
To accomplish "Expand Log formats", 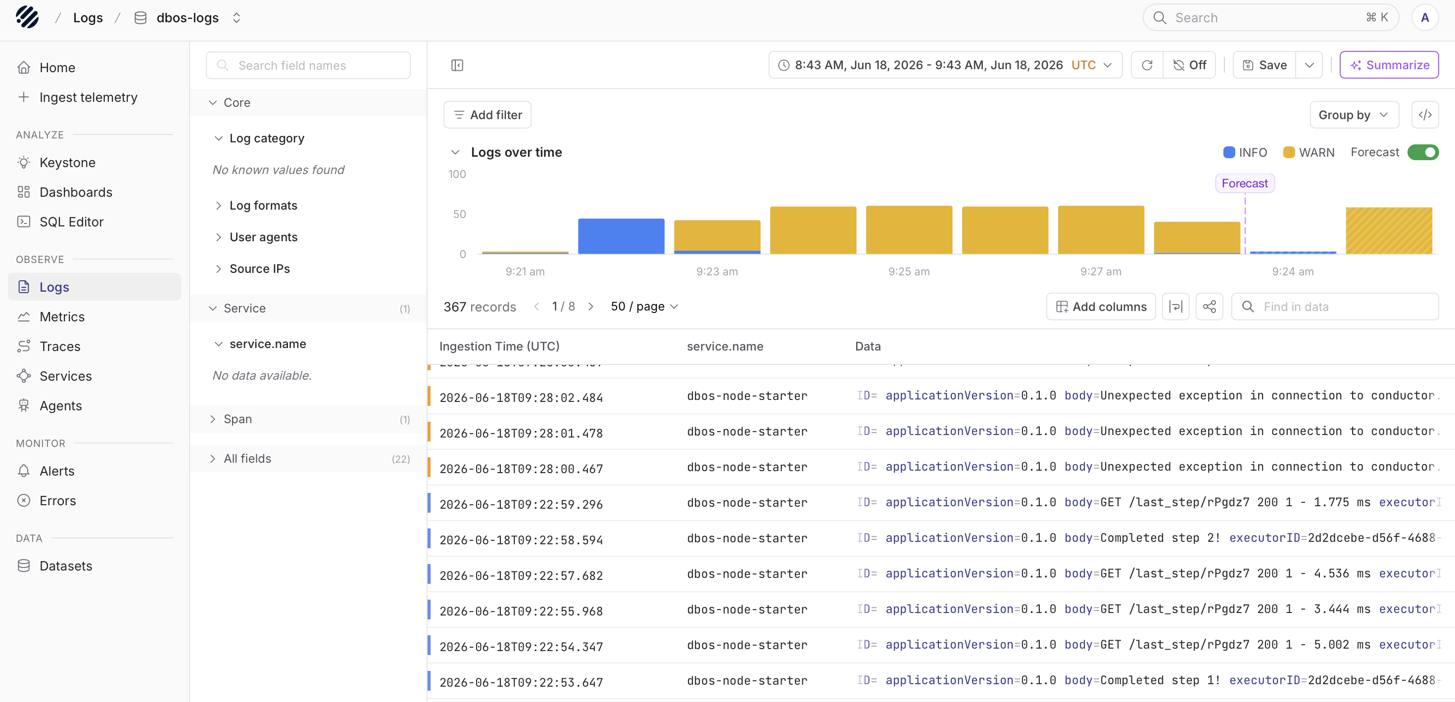I will point(219,205).
